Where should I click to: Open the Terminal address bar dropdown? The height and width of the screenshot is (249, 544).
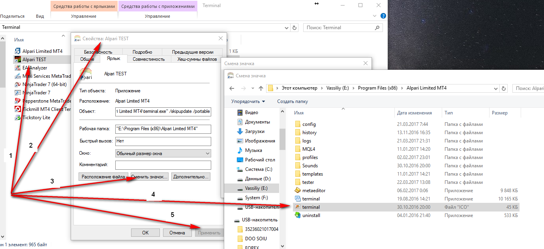tap(287, 28)
